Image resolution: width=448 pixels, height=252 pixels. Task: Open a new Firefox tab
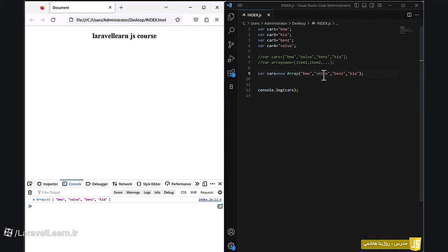point(121,7)
